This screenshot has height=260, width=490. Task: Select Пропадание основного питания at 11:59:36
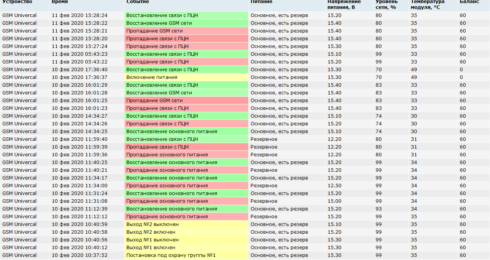pyautogui.click(x=187, y=155)
